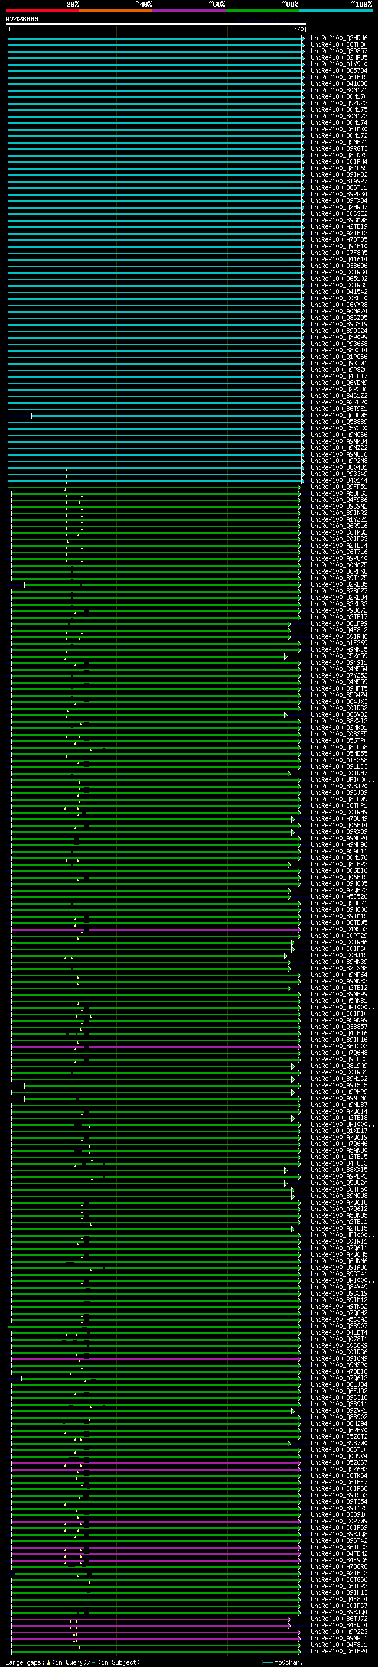Select hit label UniRef100_C0SQL0
Screen dimensions: 378x1667
[x=339, y=298]
